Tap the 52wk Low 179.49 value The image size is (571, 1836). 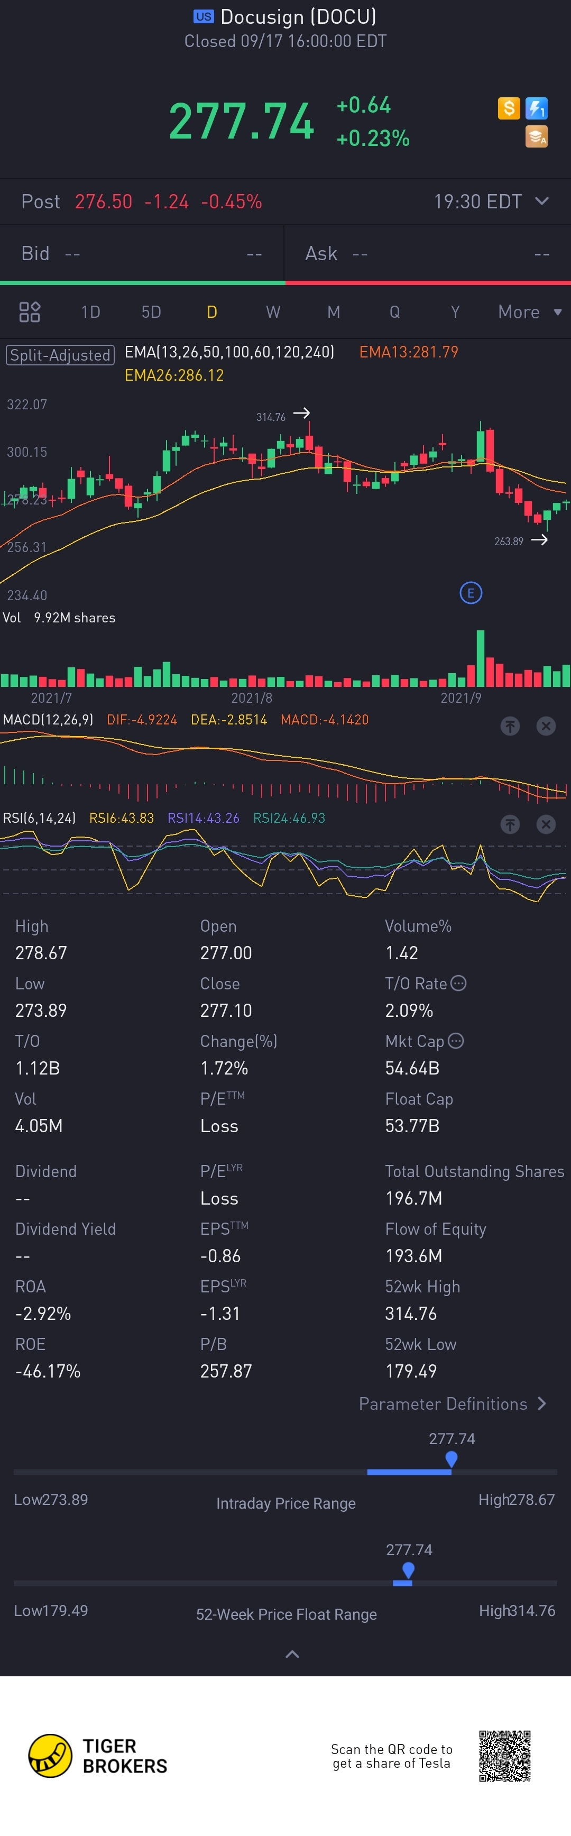tap(411, 1371)
